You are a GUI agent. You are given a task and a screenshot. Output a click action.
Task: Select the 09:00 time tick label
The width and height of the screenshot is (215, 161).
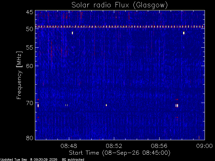click(205, 146)
